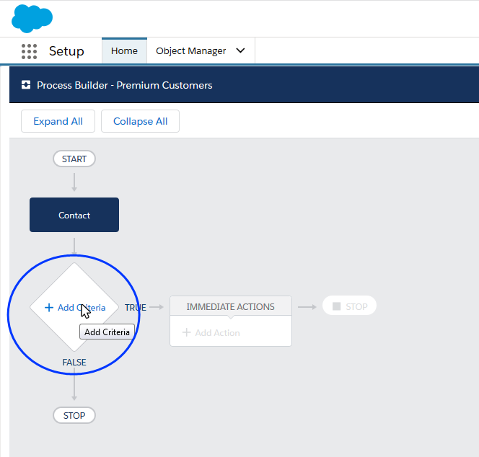Image resolution: width=479 pixels, height=457 pixels.
Task: Click the plus icon beside Add Criteria
Action: coord(49,307)
